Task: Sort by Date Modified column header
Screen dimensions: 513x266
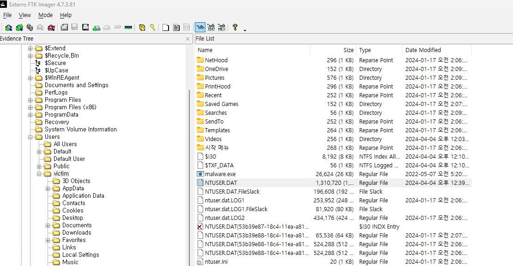Action: [x=437, y=50]
